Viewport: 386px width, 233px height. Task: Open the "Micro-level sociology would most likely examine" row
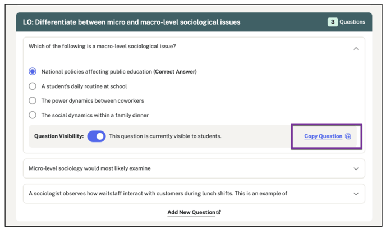[x=90, y=168]
